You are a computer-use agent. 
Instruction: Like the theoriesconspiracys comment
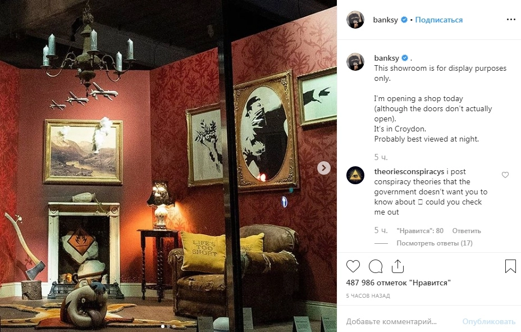click(x=505, y=175)
